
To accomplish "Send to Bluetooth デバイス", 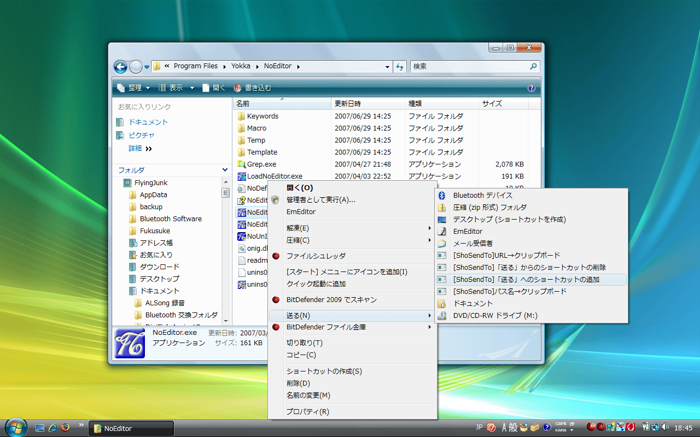I will (x=530, y=196).
